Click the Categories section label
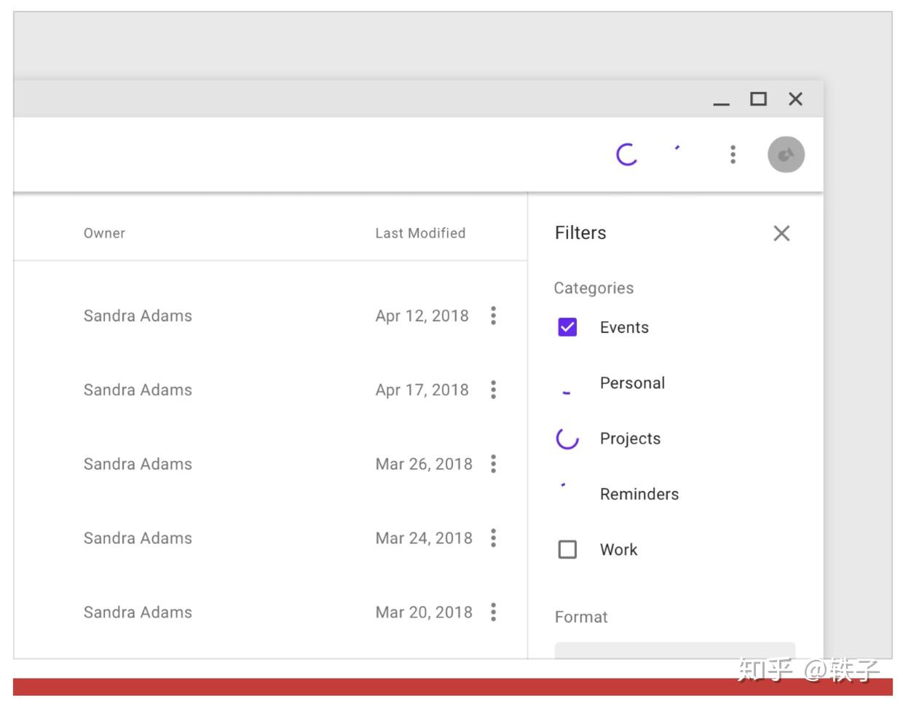The image size is (903, 708). (594, 288)
